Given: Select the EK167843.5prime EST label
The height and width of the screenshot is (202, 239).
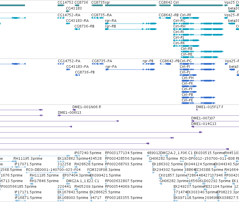Looking at the screenshot, I should coord(73,192).
